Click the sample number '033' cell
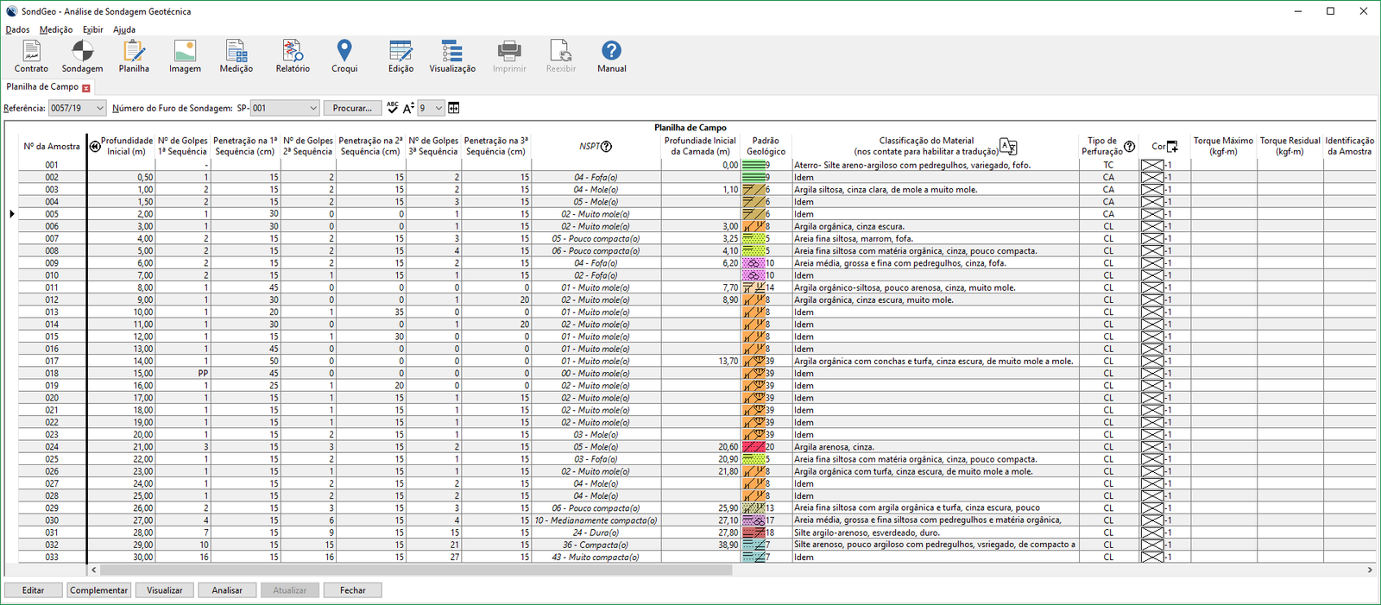This screenshot has width=1381, height=605. click(52, 558)
